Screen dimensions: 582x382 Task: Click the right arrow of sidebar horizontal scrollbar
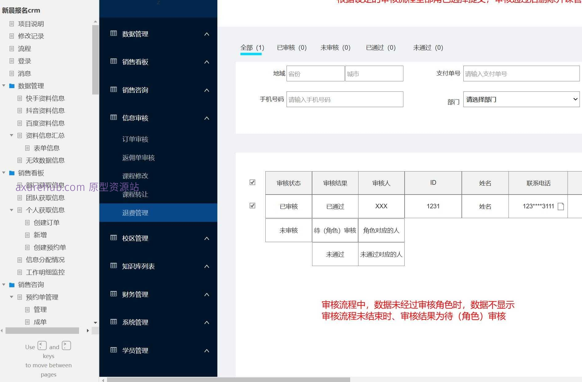(88, 330)
